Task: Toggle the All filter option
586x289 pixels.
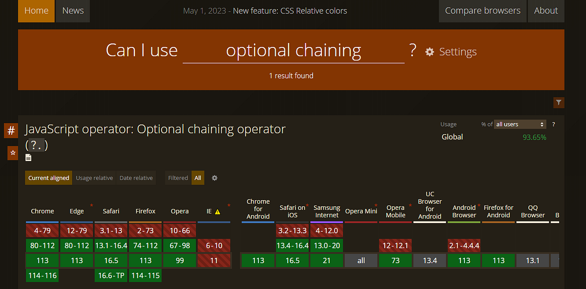Action: coord(198,178)
